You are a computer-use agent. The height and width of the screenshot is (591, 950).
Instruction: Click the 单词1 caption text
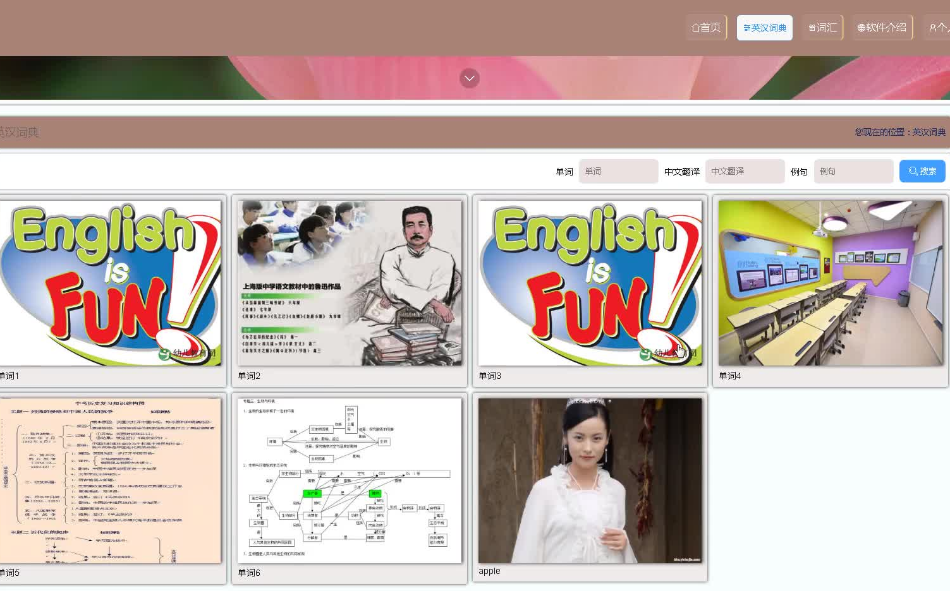(9, 376)
